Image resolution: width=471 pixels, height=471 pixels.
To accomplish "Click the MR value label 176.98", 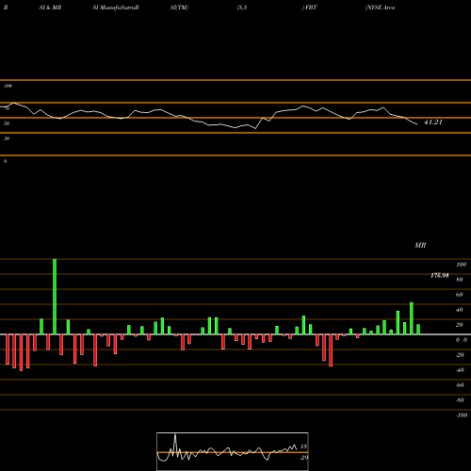I will coord(440,275).
